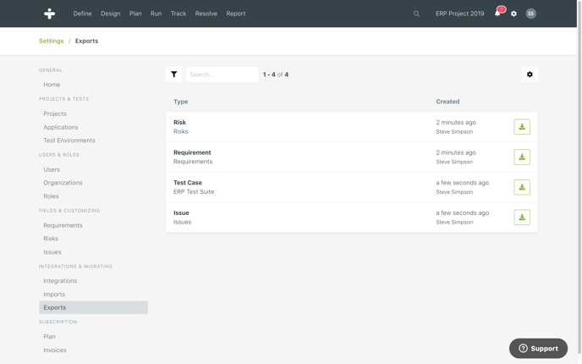Screen dimensions: 582x364
Task: Focus the Search input field
Action: tap(222, 74)
